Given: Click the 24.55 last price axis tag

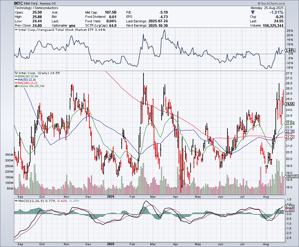Looking at the screenshot, I should 290,104.
